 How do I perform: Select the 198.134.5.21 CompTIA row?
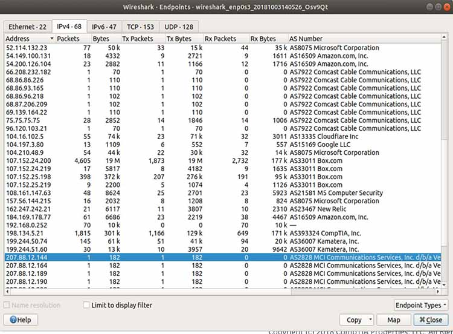click(x=223, y=234)
